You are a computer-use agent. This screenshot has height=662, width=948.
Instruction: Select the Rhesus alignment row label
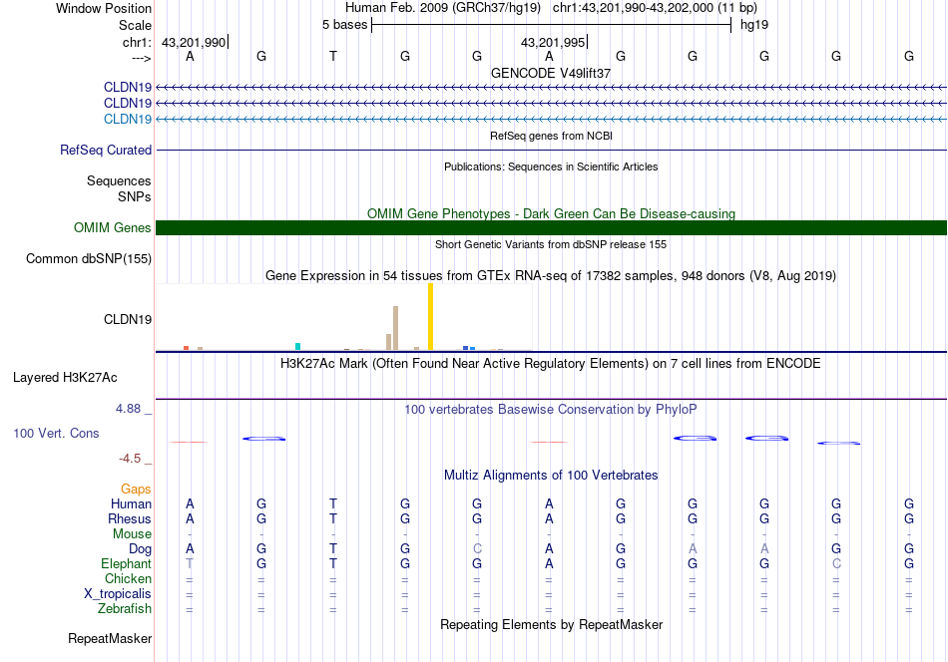(130, 518)
